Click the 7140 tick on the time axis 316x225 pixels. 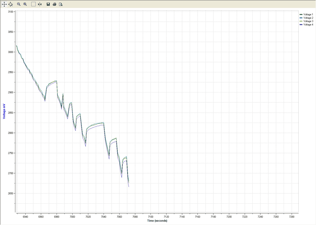tap(182, 217)
